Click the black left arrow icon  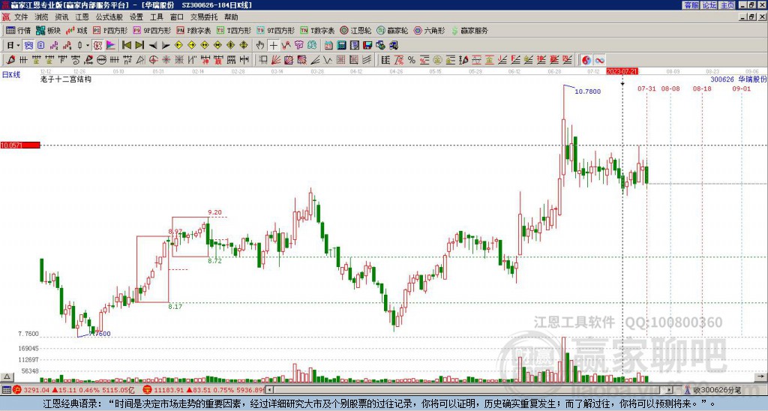click(x=153, y=46)
